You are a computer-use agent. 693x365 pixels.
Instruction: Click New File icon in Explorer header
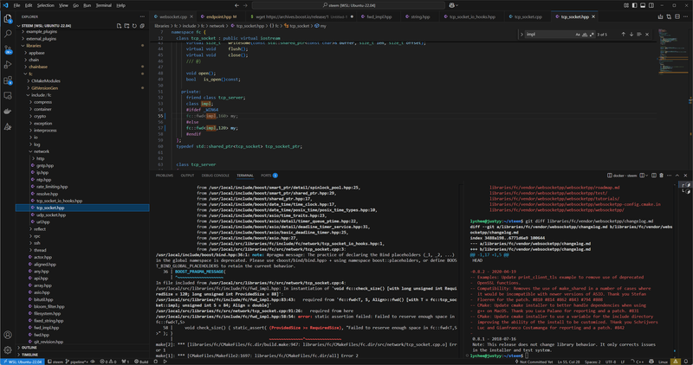point(119,26)
